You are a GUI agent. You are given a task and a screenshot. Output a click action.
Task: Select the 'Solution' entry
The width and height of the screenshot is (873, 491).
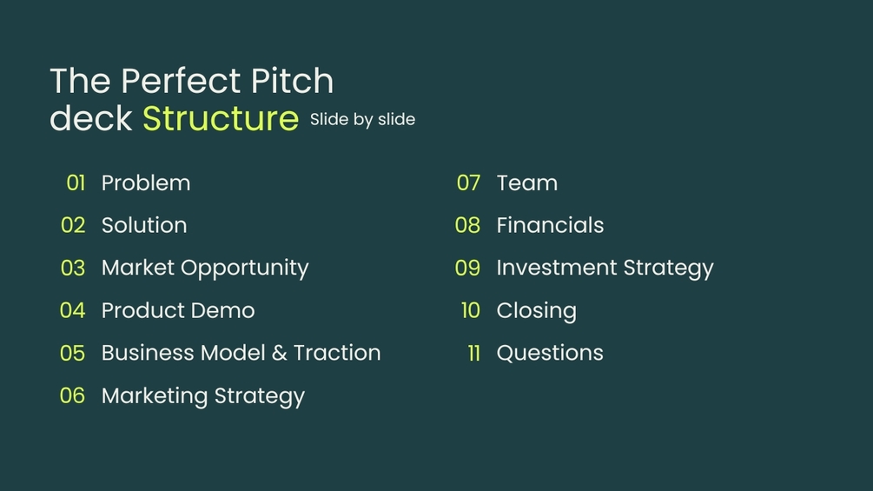point(144,225)
